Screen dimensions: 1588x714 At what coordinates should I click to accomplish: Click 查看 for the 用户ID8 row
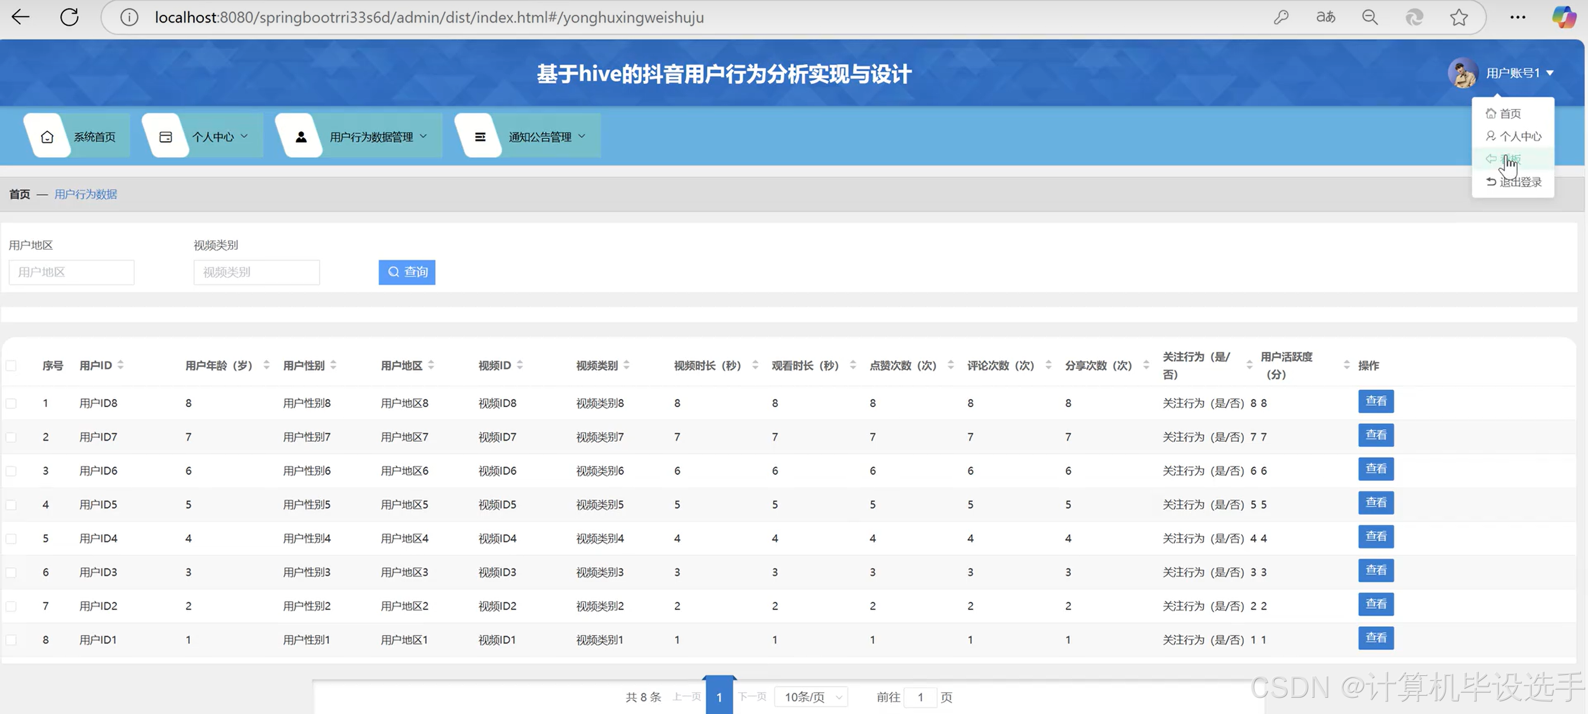point(1376,402)
